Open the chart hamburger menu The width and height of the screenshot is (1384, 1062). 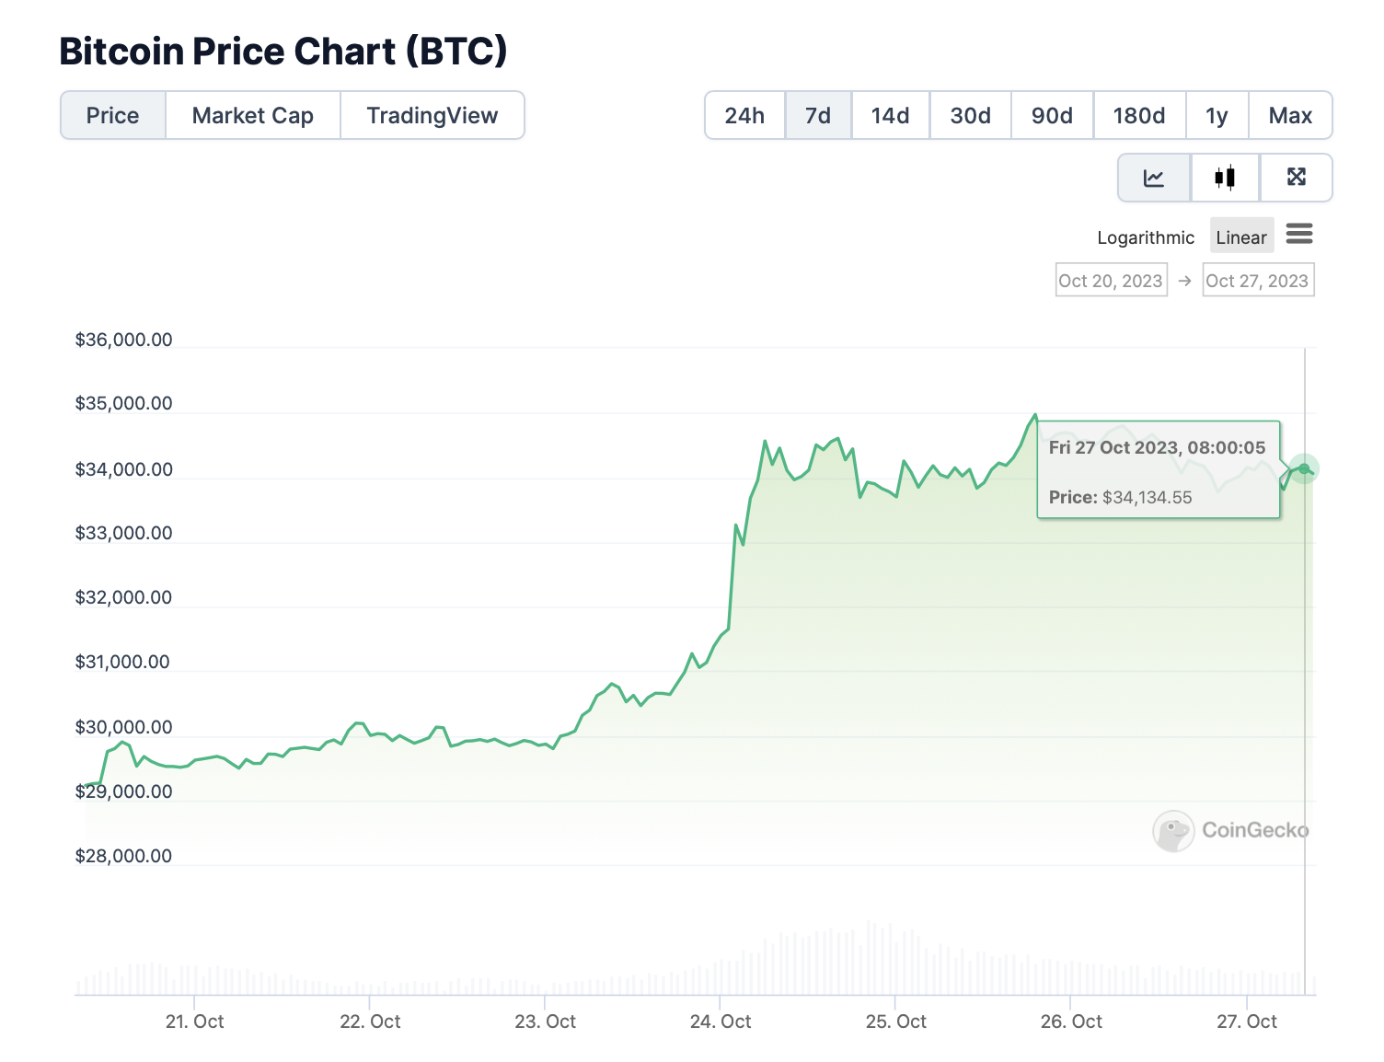pos(1299,235)
